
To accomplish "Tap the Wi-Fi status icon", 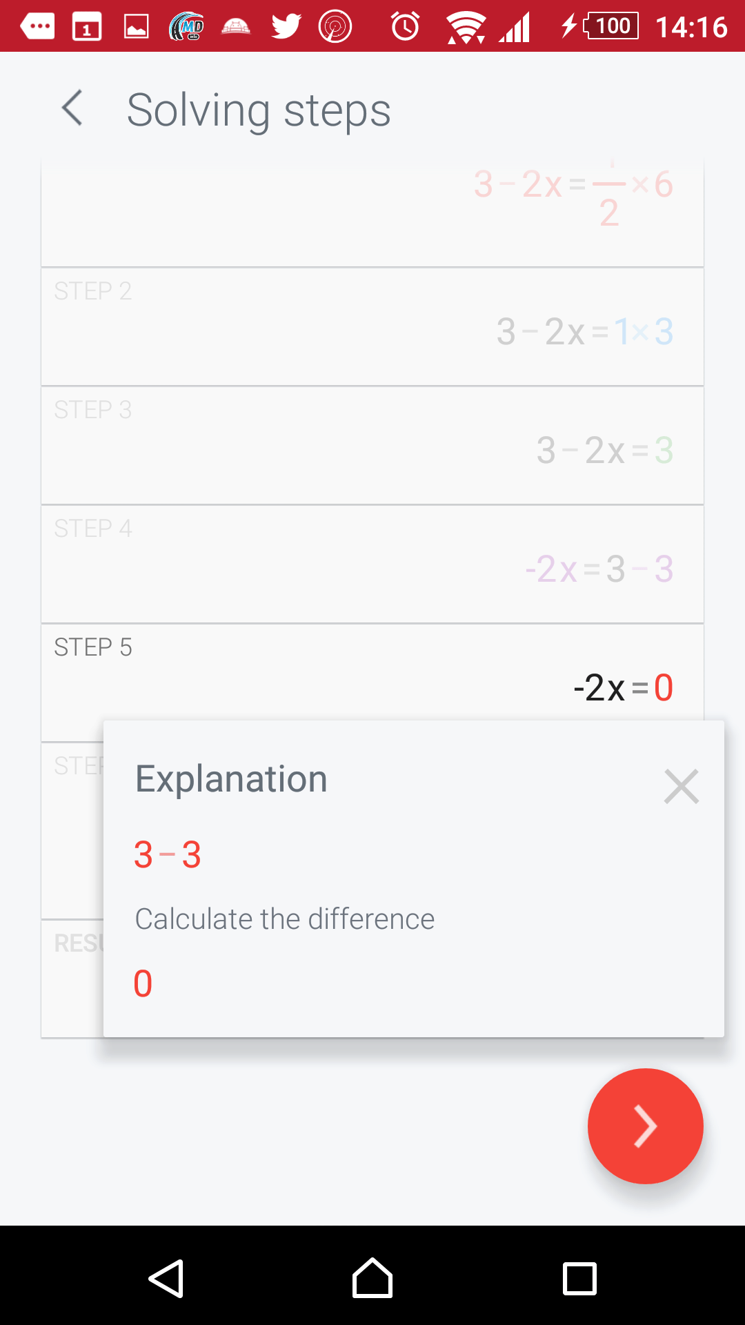I will click(x=466, y=28).
